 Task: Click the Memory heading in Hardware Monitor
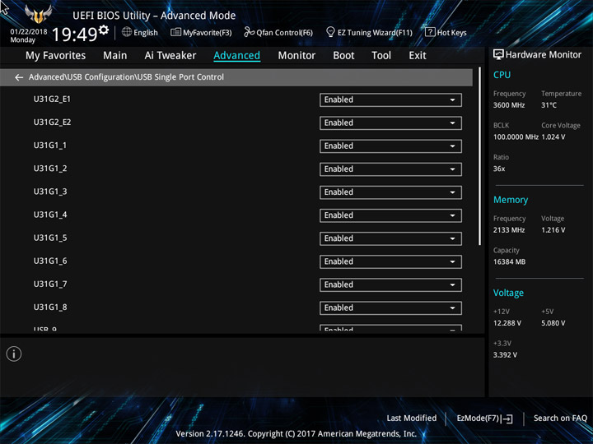point(511,200)
